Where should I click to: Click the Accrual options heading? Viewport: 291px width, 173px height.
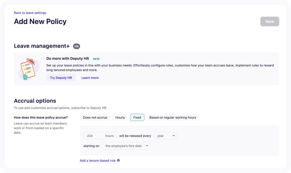35,101
